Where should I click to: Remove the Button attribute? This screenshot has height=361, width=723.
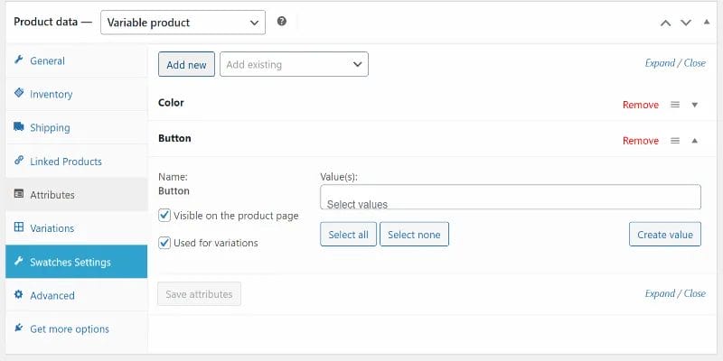pyautogui.click(x=640, y=141)
